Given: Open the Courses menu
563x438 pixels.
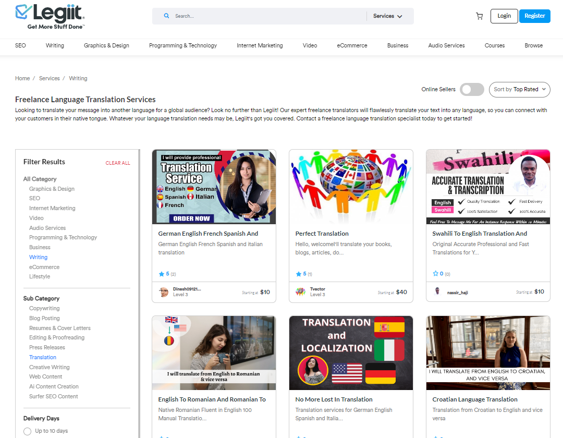Looking at the screenshot, I should pyautogui.click(x=495, y=45).
